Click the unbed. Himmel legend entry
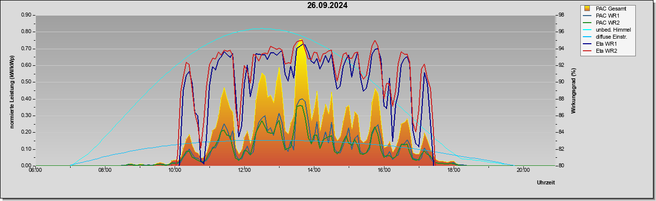656x201 pixels. pos(607,30)
